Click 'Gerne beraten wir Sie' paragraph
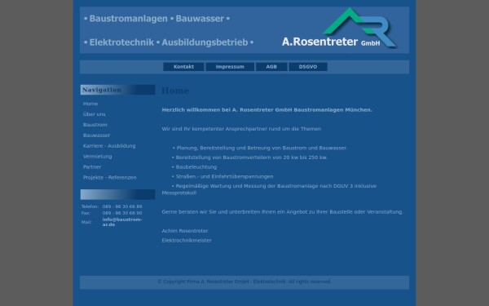The image size is (489, 306). coord(282,212)
